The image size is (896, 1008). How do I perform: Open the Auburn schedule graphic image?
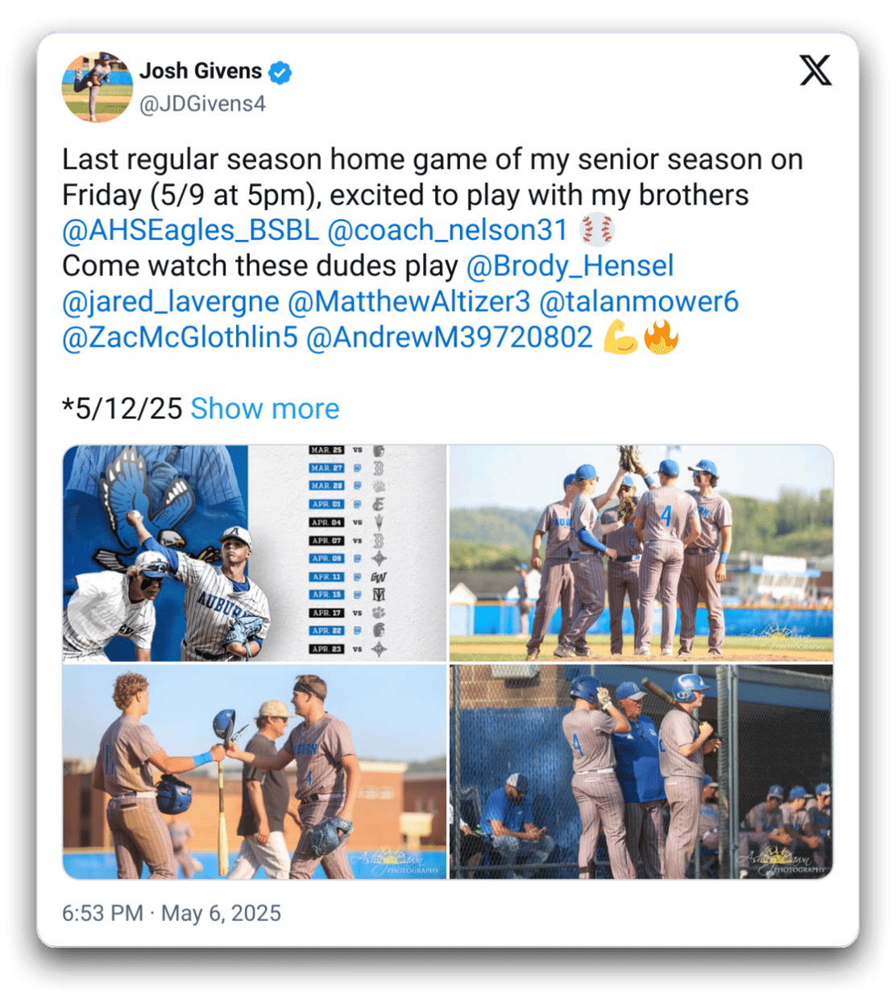255,553
